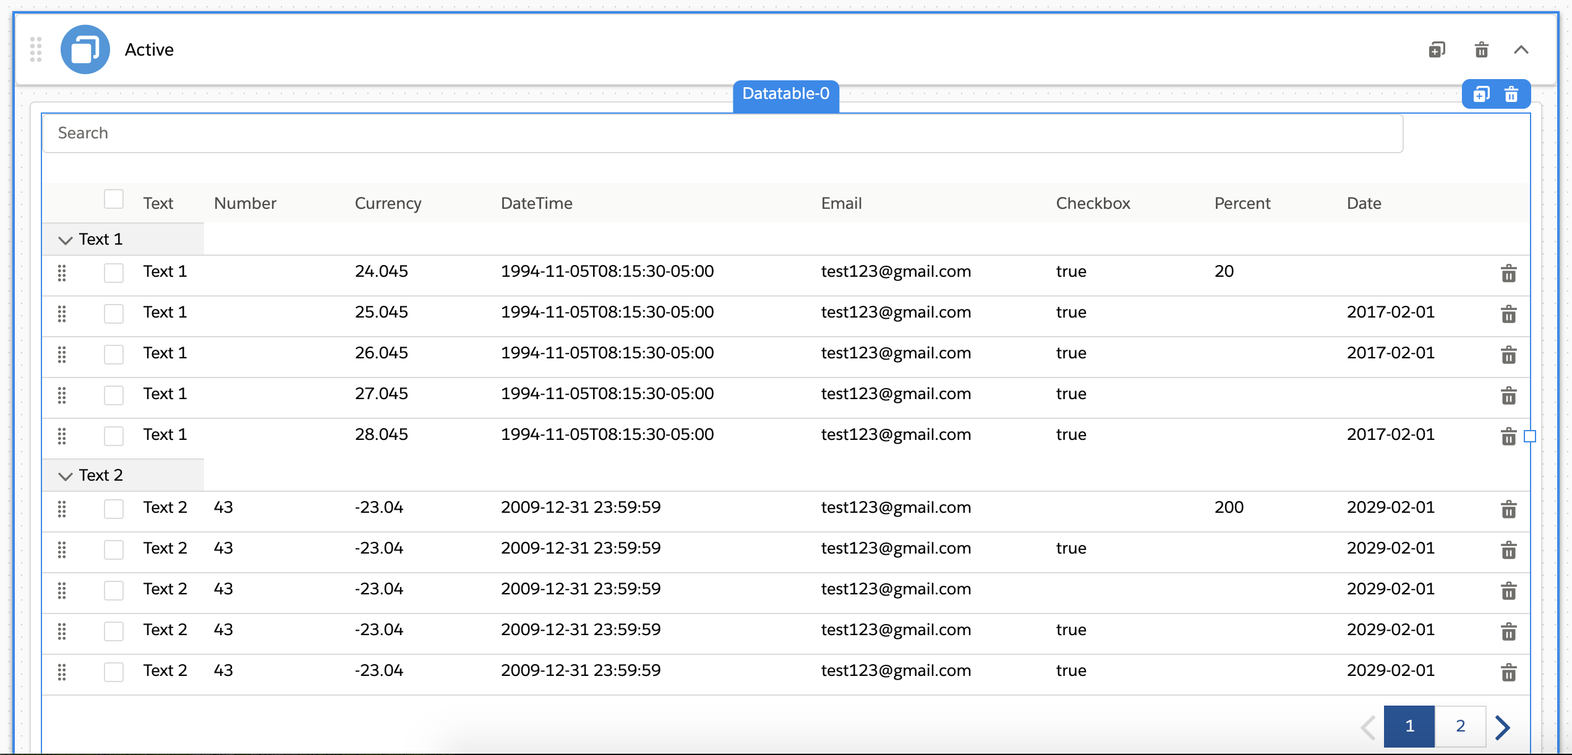
Task: Delete Datatable-0 via blue toolbar trash icon
Action: click(x=1511, y=95)
